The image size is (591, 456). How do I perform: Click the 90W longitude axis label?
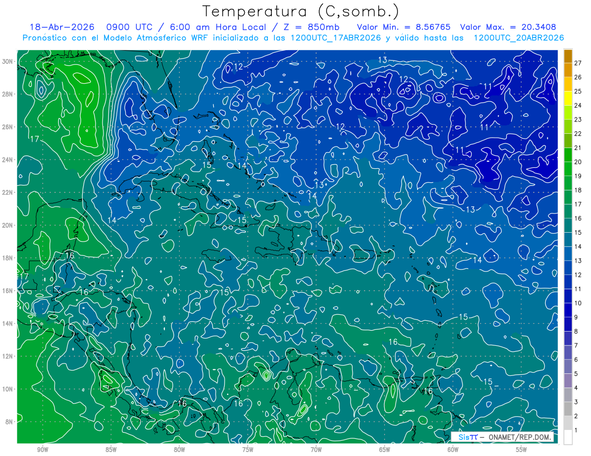42,450
